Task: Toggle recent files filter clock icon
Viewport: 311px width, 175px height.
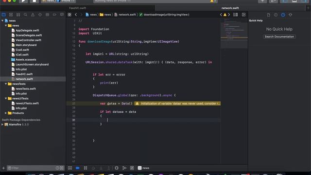Action: 57,168
